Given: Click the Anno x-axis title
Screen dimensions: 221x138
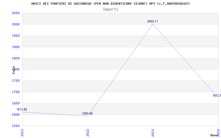Looking at the screenshot, I should coord(214,135).
